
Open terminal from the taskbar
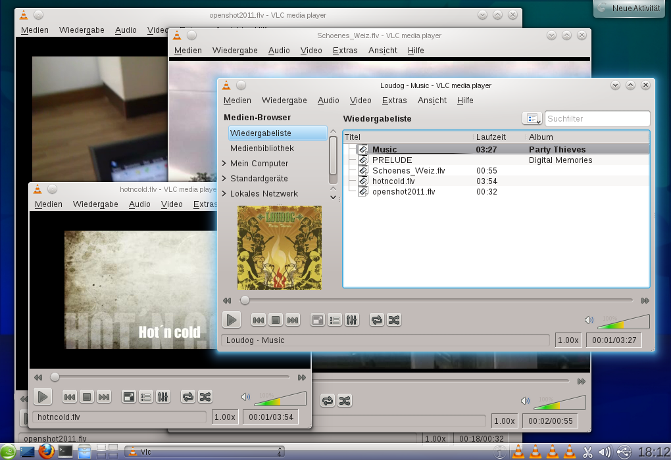pos(65,451)
